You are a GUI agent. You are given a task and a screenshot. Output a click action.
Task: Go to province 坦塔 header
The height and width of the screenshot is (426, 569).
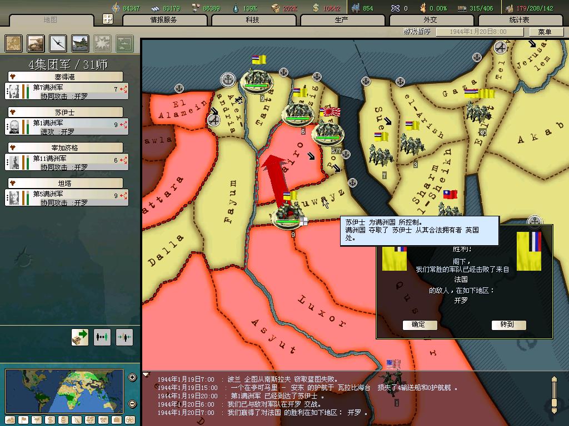point(66,183)
